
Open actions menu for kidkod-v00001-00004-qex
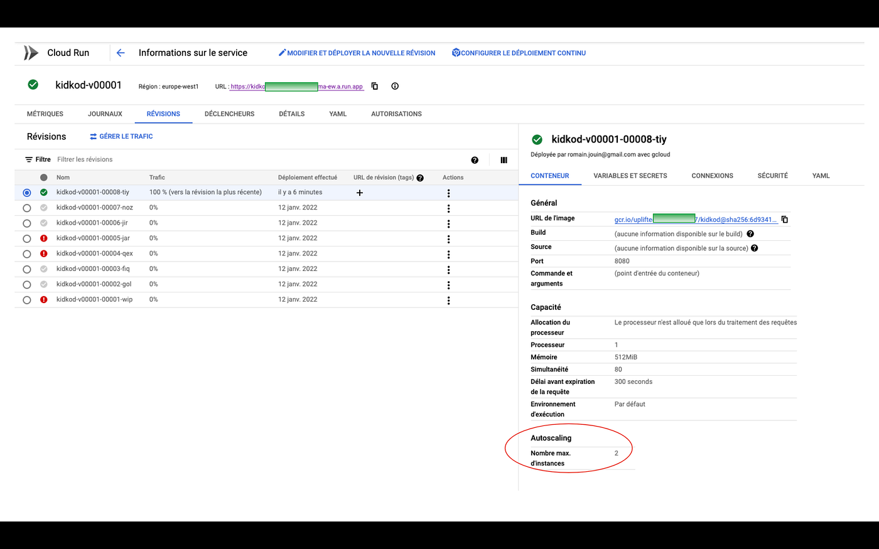point(448,254)
